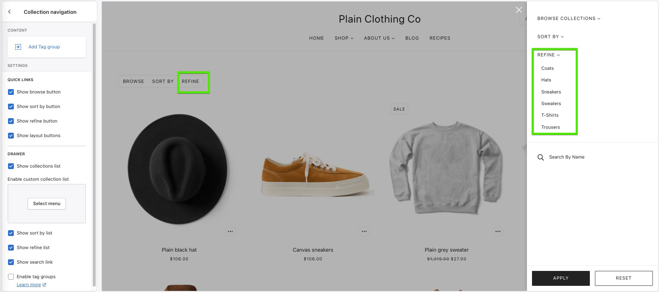The width and height of the screenshot is (659, 292).
Task: Close the drawer with X icon
Action: click(519, 10)
